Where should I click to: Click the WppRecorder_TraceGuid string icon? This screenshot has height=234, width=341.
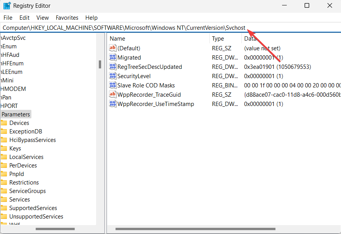(x=113, y=94)
